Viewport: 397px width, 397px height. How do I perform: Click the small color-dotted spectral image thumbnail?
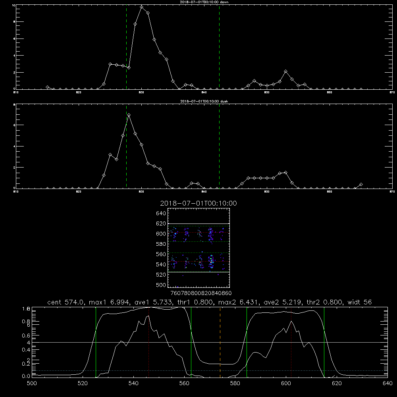coord(198,248)
